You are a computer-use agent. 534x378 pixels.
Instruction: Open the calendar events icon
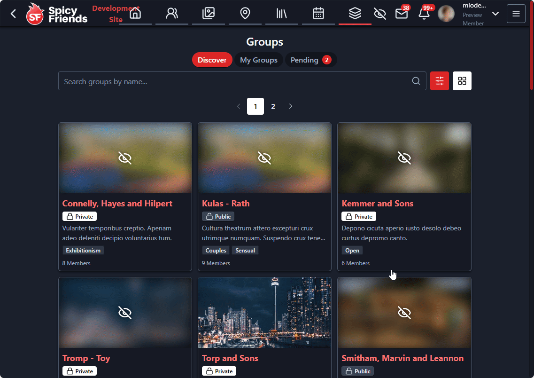[318, 13]
